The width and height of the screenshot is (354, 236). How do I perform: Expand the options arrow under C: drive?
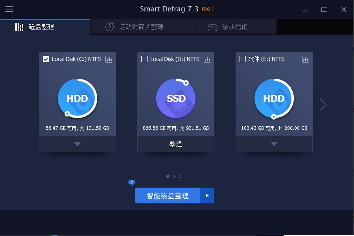[x=77, y=144]
